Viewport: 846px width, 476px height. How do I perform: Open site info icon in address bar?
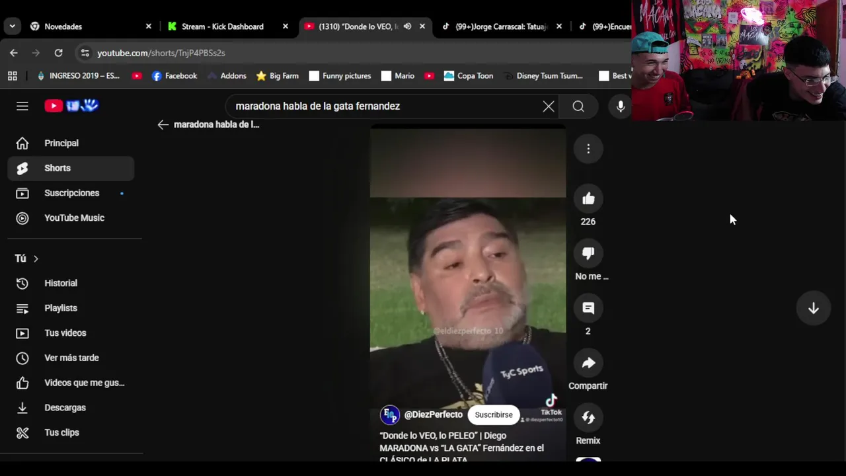[x=84, y=53]
